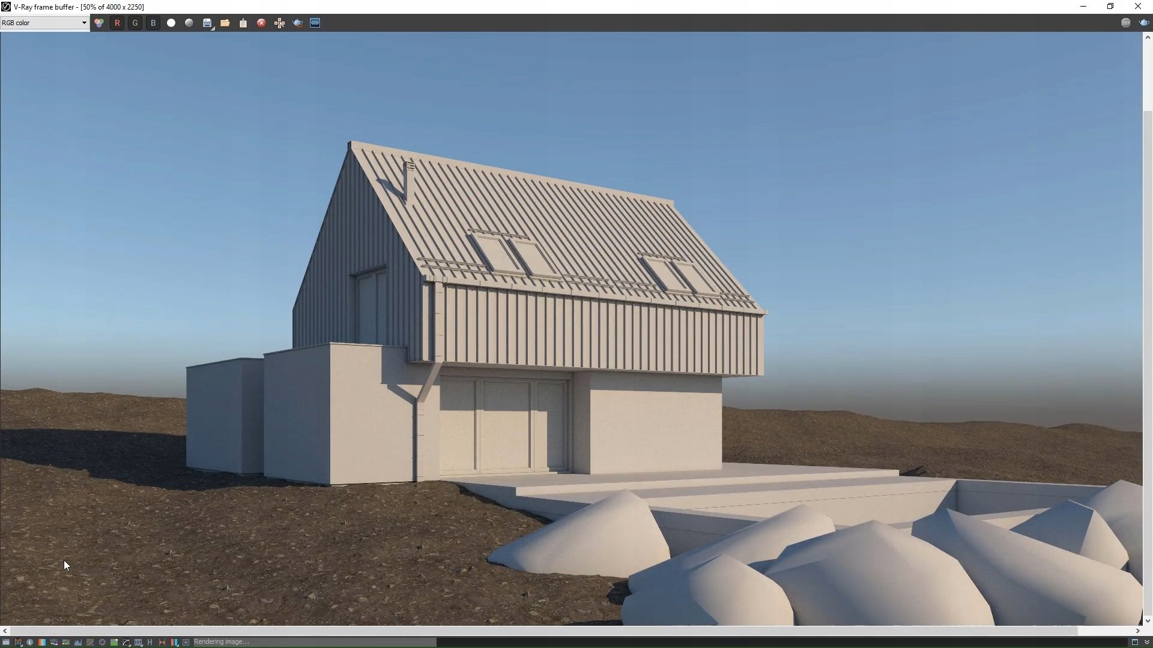Copy render to clipboard
Viewport: 1153px width, 648px height.
(x=243, y=23)
